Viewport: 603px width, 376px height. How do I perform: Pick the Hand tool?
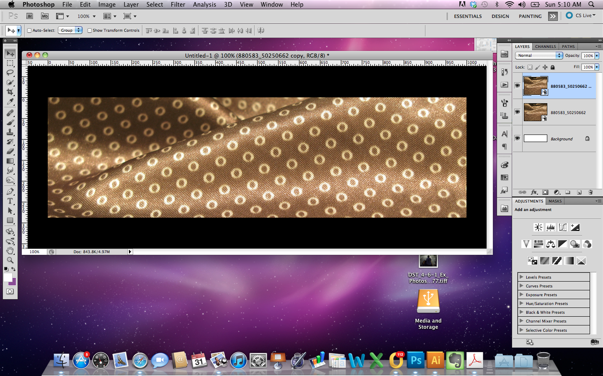pos(10,250)
